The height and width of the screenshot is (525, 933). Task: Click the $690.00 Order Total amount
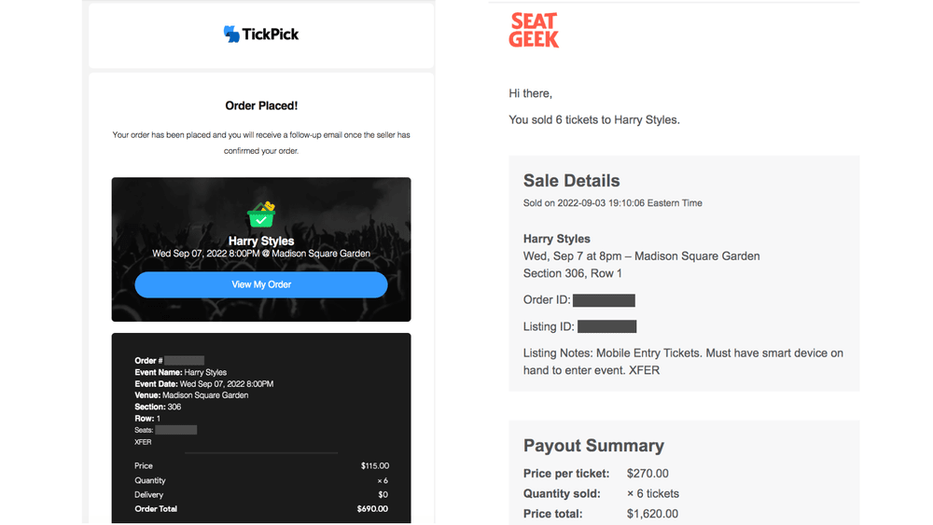[x=372, y=509]
